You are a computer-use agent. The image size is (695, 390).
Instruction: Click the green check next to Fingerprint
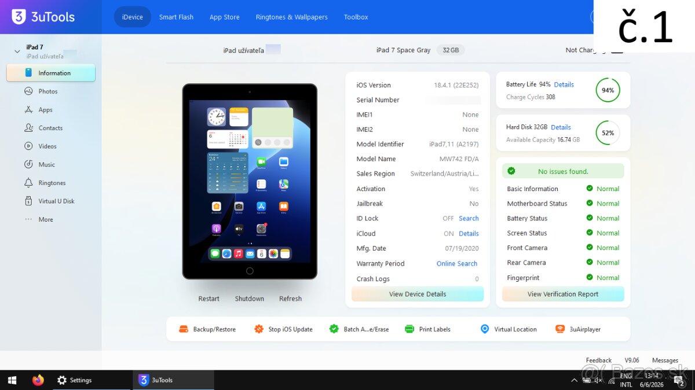pos(590,277)
